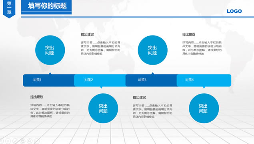Viewport: 254px width, 144px height.
Task: Click the 突出问题 circle below 对策2
Action: click(x=103, y=108)
